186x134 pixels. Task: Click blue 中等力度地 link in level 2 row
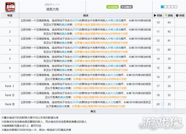coord(114,30)
